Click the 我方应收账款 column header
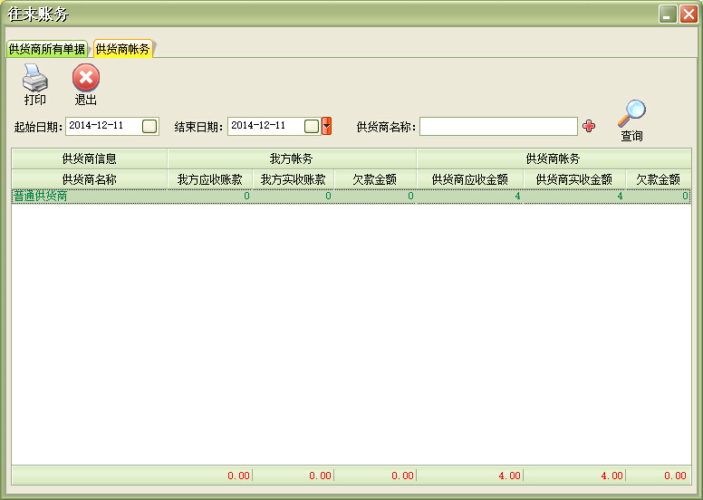703x500 pixels. pyautogui.click(x=209, y=179)
